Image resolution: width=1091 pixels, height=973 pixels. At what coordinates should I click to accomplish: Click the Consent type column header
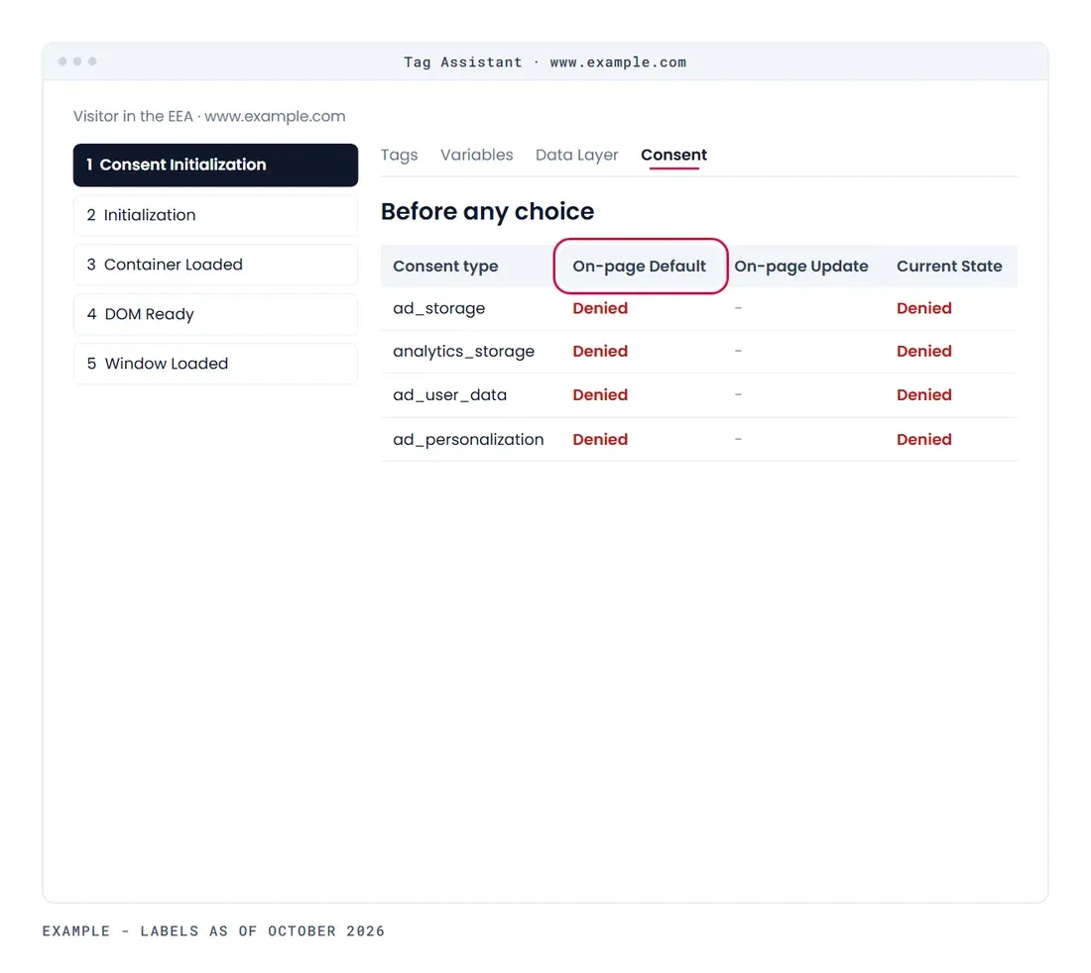click(445, 267)
